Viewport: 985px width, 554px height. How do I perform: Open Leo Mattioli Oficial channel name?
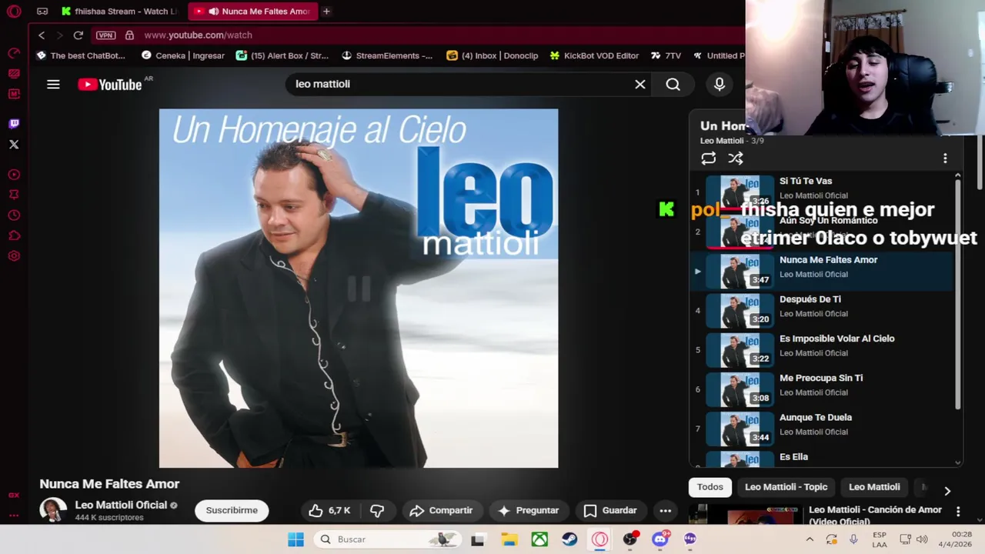(121, 505)
